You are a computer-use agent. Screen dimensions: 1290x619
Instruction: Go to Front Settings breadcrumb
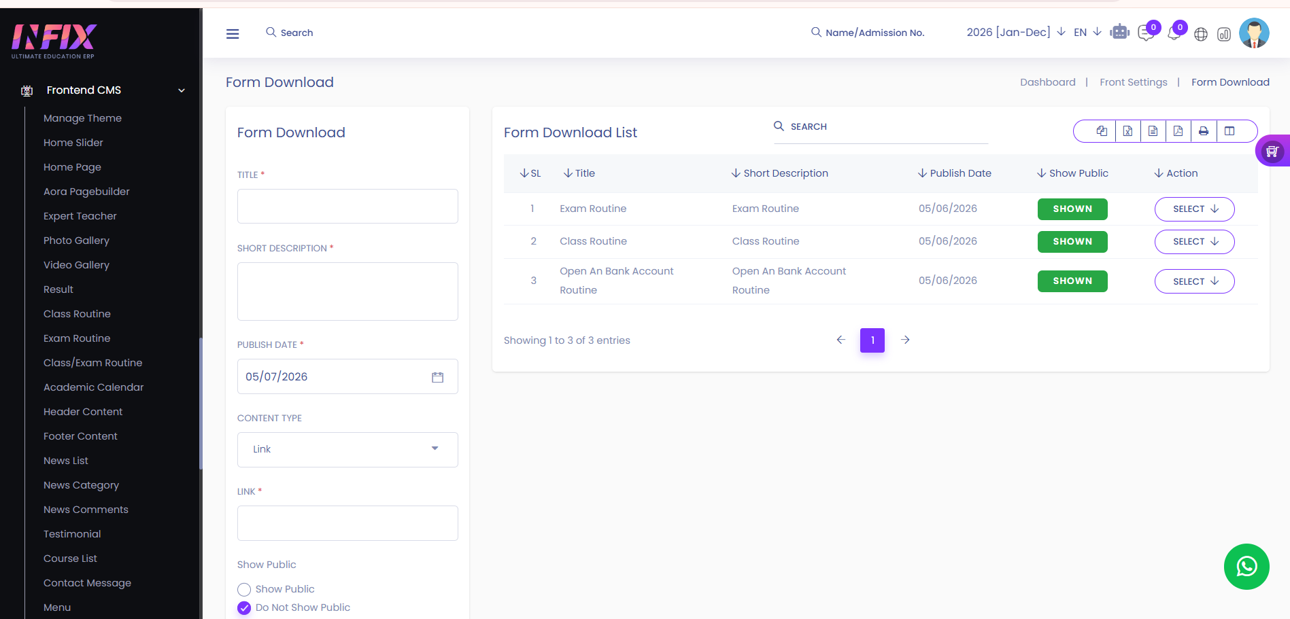click(1133, 82)
